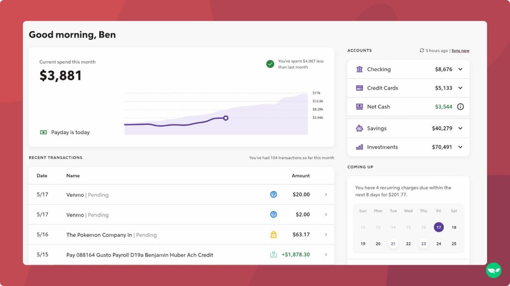Click the Payday cash icon
This screenshot has height=286, width=510.
[44, 132]
